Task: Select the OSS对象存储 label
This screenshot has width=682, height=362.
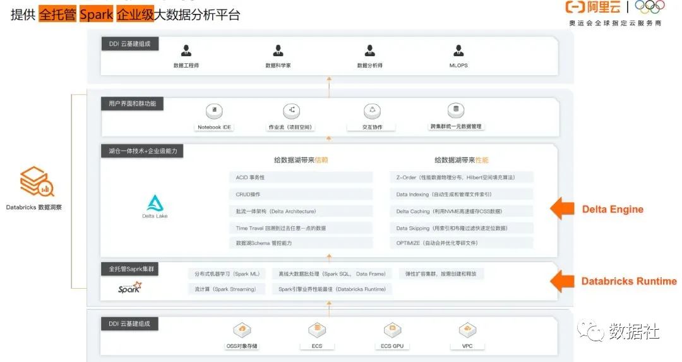Action: 242,346
